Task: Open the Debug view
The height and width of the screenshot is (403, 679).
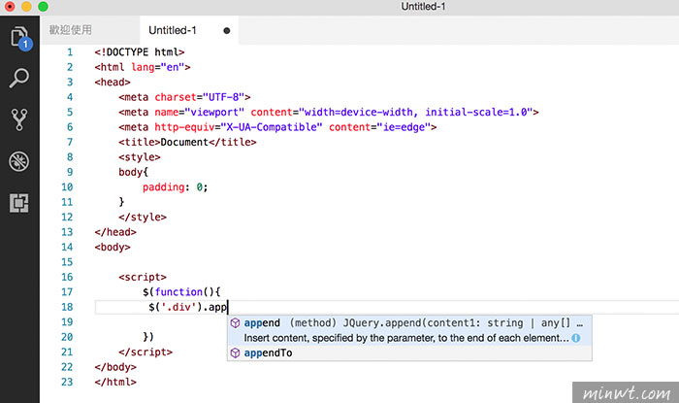Action: coord(19,161)
